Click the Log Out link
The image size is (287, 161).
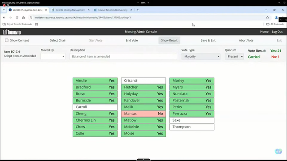point(277,32)
